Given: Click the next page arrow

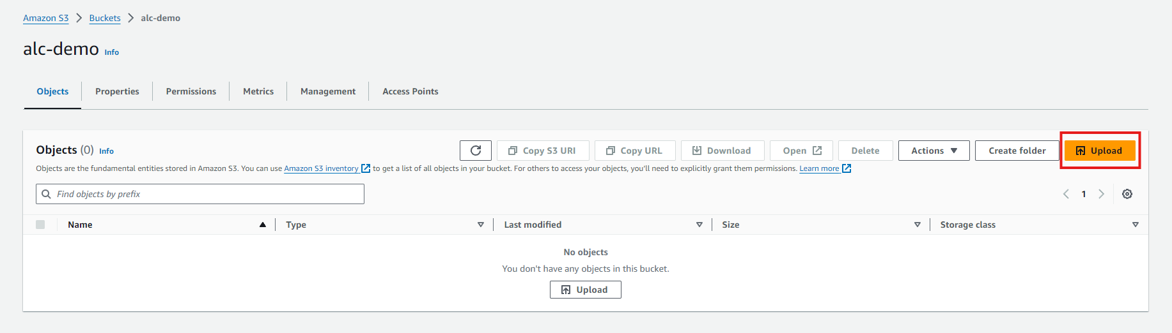Looking at the screenshot, I should pos(1101,194).
